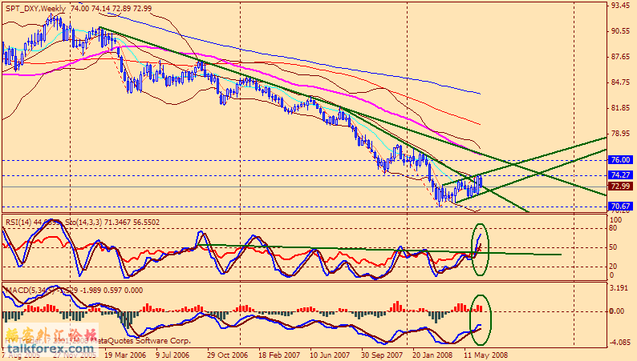Click the blue 70.67 level tag
Screen dimensions: 637x361
click(620, 207)
